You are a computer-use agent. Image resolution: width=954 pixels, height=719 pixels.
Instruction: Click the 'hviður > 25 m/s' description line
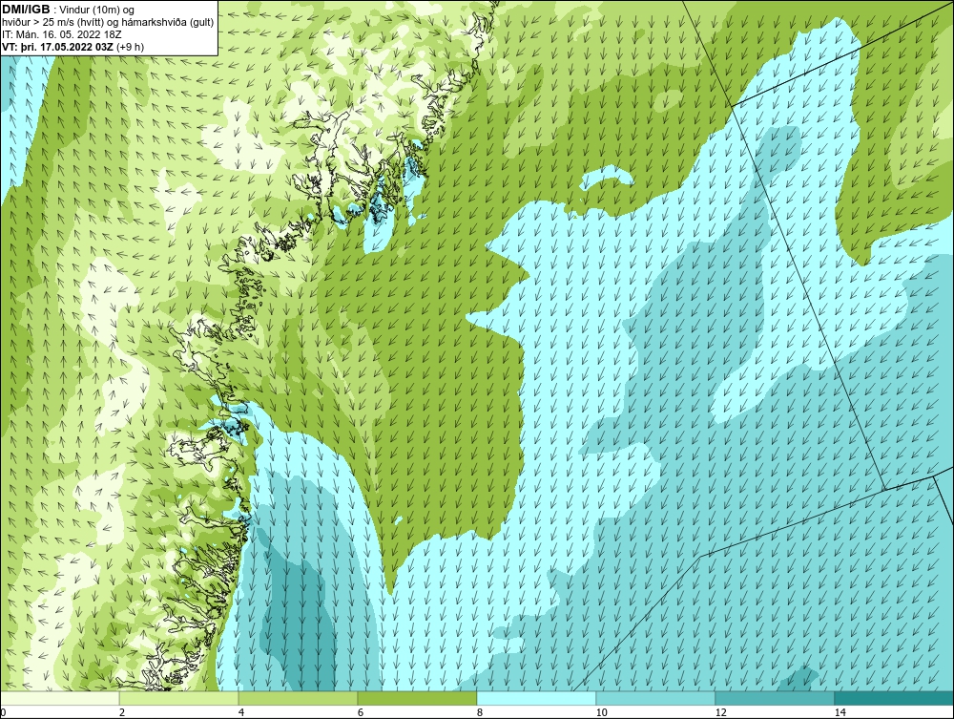(108, 23)
